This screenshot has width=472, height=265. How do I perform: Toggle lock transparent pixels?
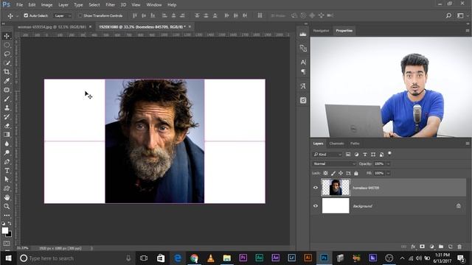point(325,173)
